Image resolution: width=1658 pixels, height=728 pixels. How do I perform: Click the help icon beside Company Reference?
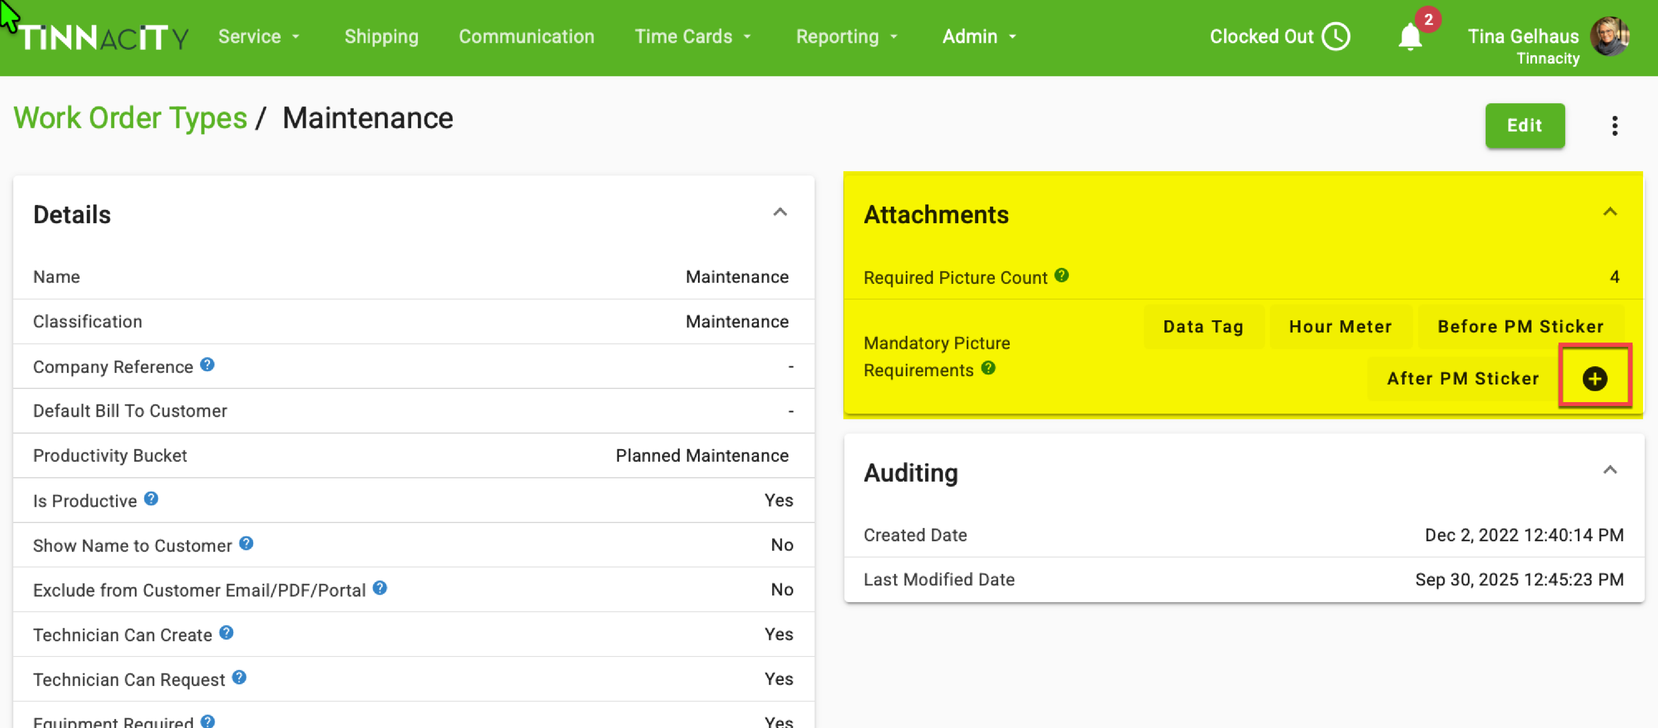207,365
